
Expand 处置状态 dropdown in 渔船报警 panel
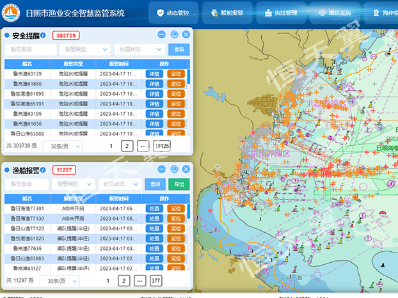[121, 184]
